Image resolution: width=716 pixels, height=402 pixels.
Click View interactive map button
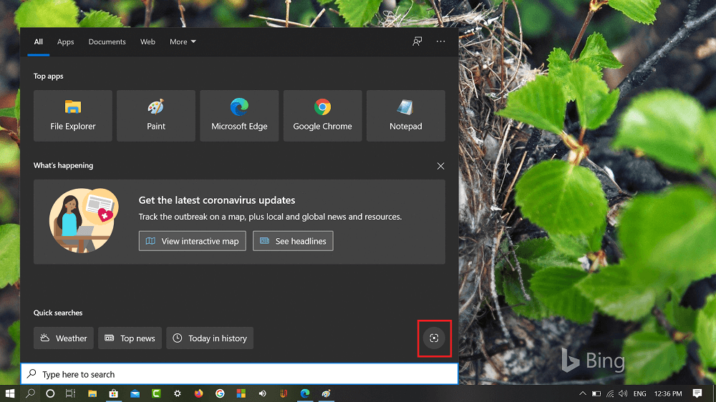pyautogui.click(x=192, y=241)
